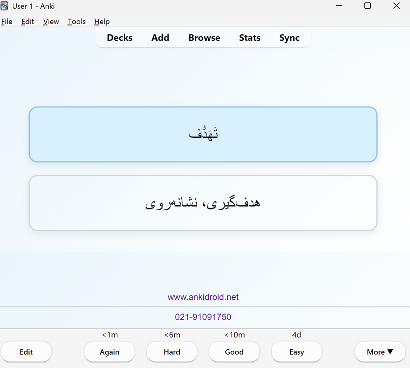Minimize the Anki window

point(339,6)
